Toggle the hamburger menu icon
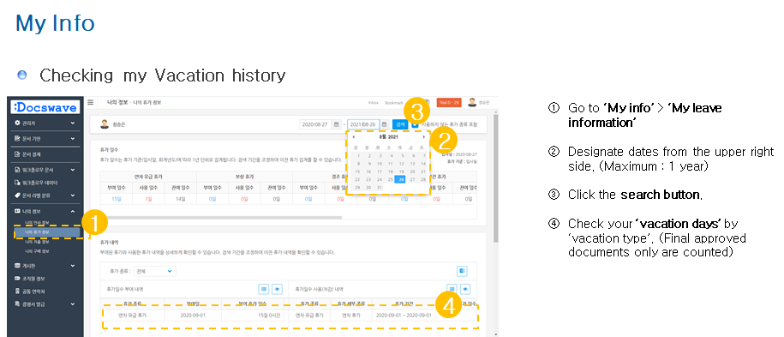 click(x=91, y=102)
